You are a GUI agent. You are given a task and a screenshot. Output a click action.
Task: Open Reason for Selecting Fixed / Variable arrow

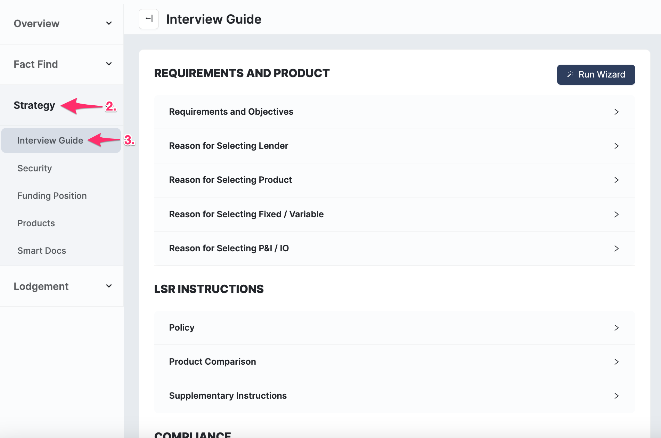[616, 214]
